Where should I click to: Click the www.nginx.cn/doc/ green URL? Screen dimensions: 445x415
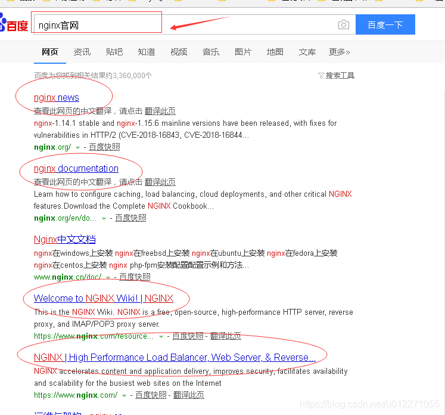[x=67, y=277]
